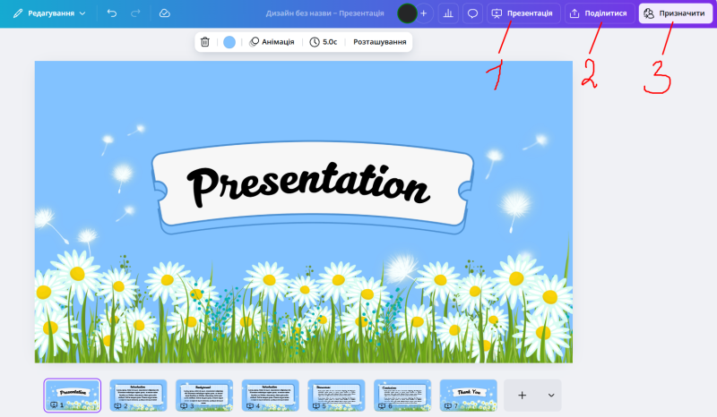Expand the chevron next to add page
717x417 pixels.
tap(550, 395)
